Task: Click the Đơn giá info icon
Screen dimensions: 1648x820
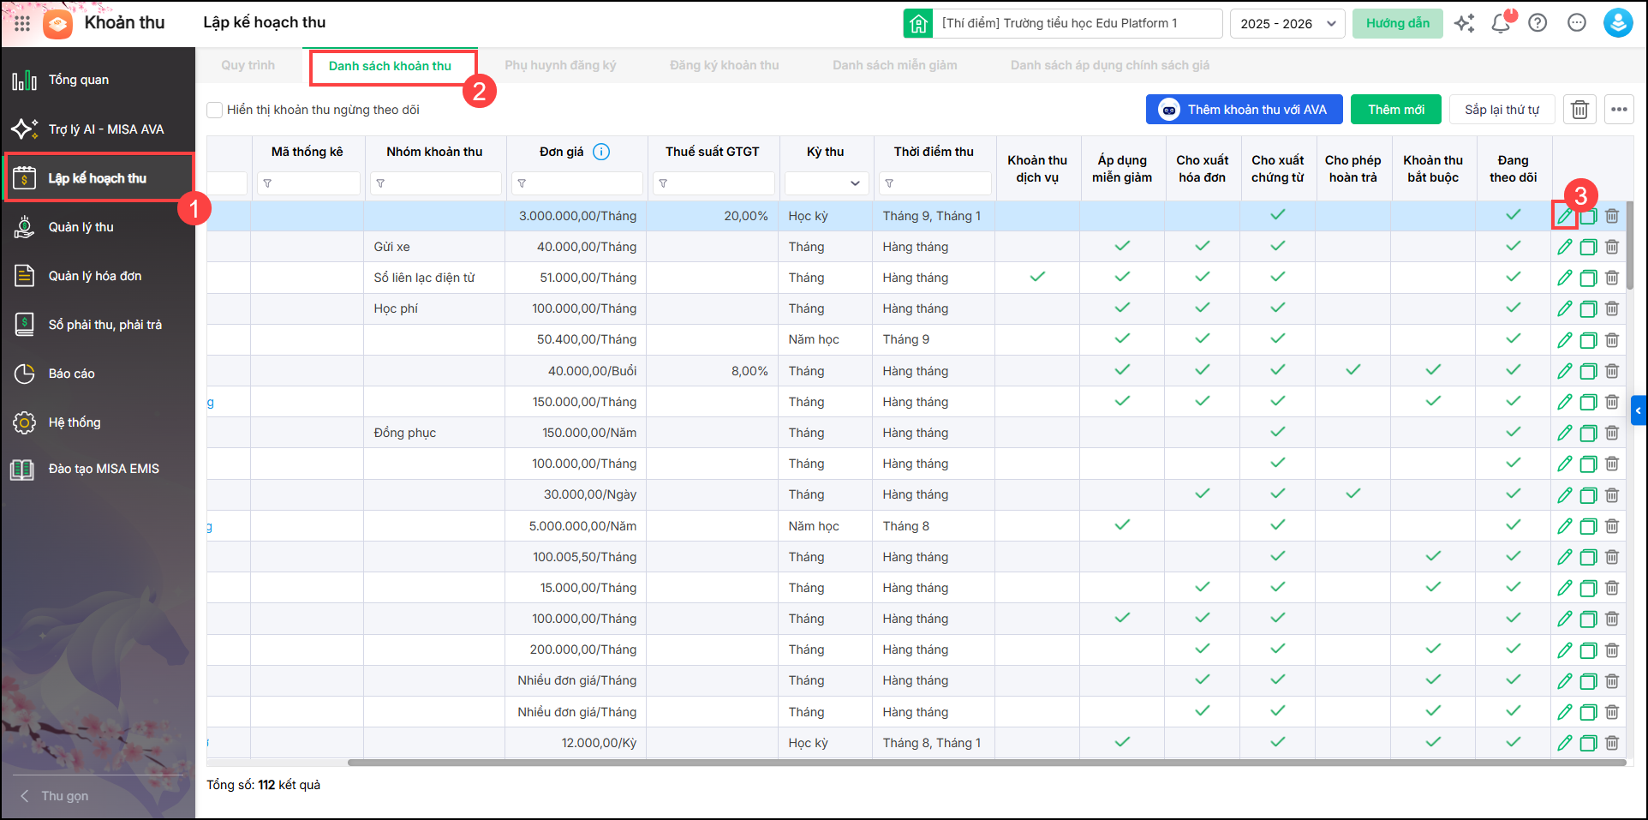Action: click(601, 152)
